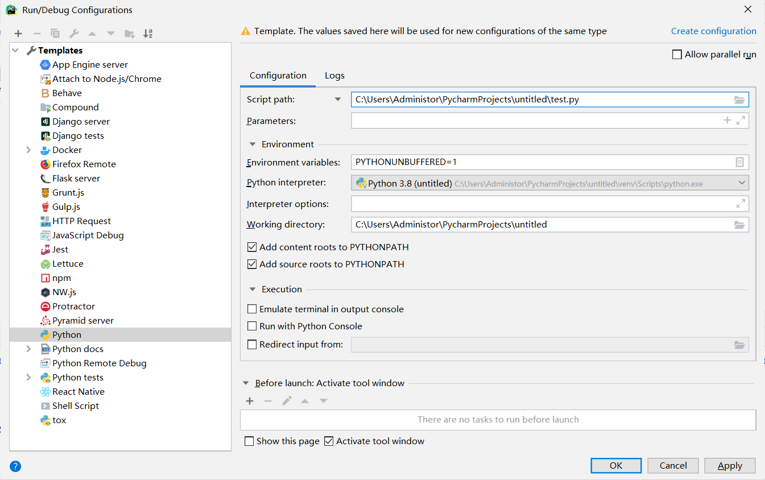The image size is (765, 480).
Task: Expand the Python tests node
Action: click(28, 378)
